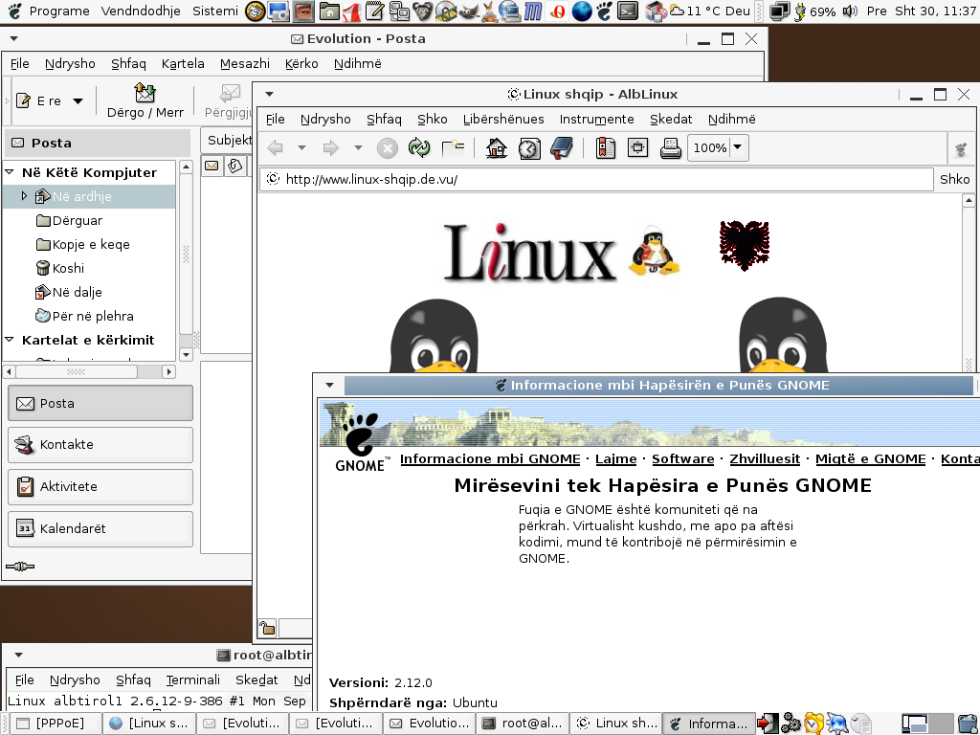
Task: Collapse the Kartelat e kërkimit section
Action: [10, 340]
